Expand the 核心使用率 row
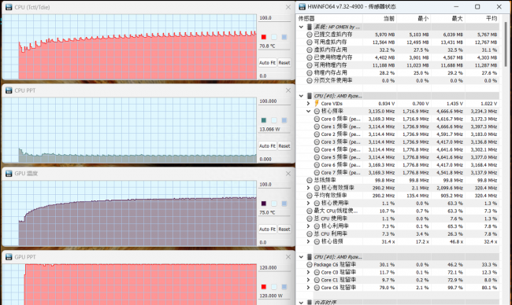This screenshot has height=305, width=512. (308, 203)
